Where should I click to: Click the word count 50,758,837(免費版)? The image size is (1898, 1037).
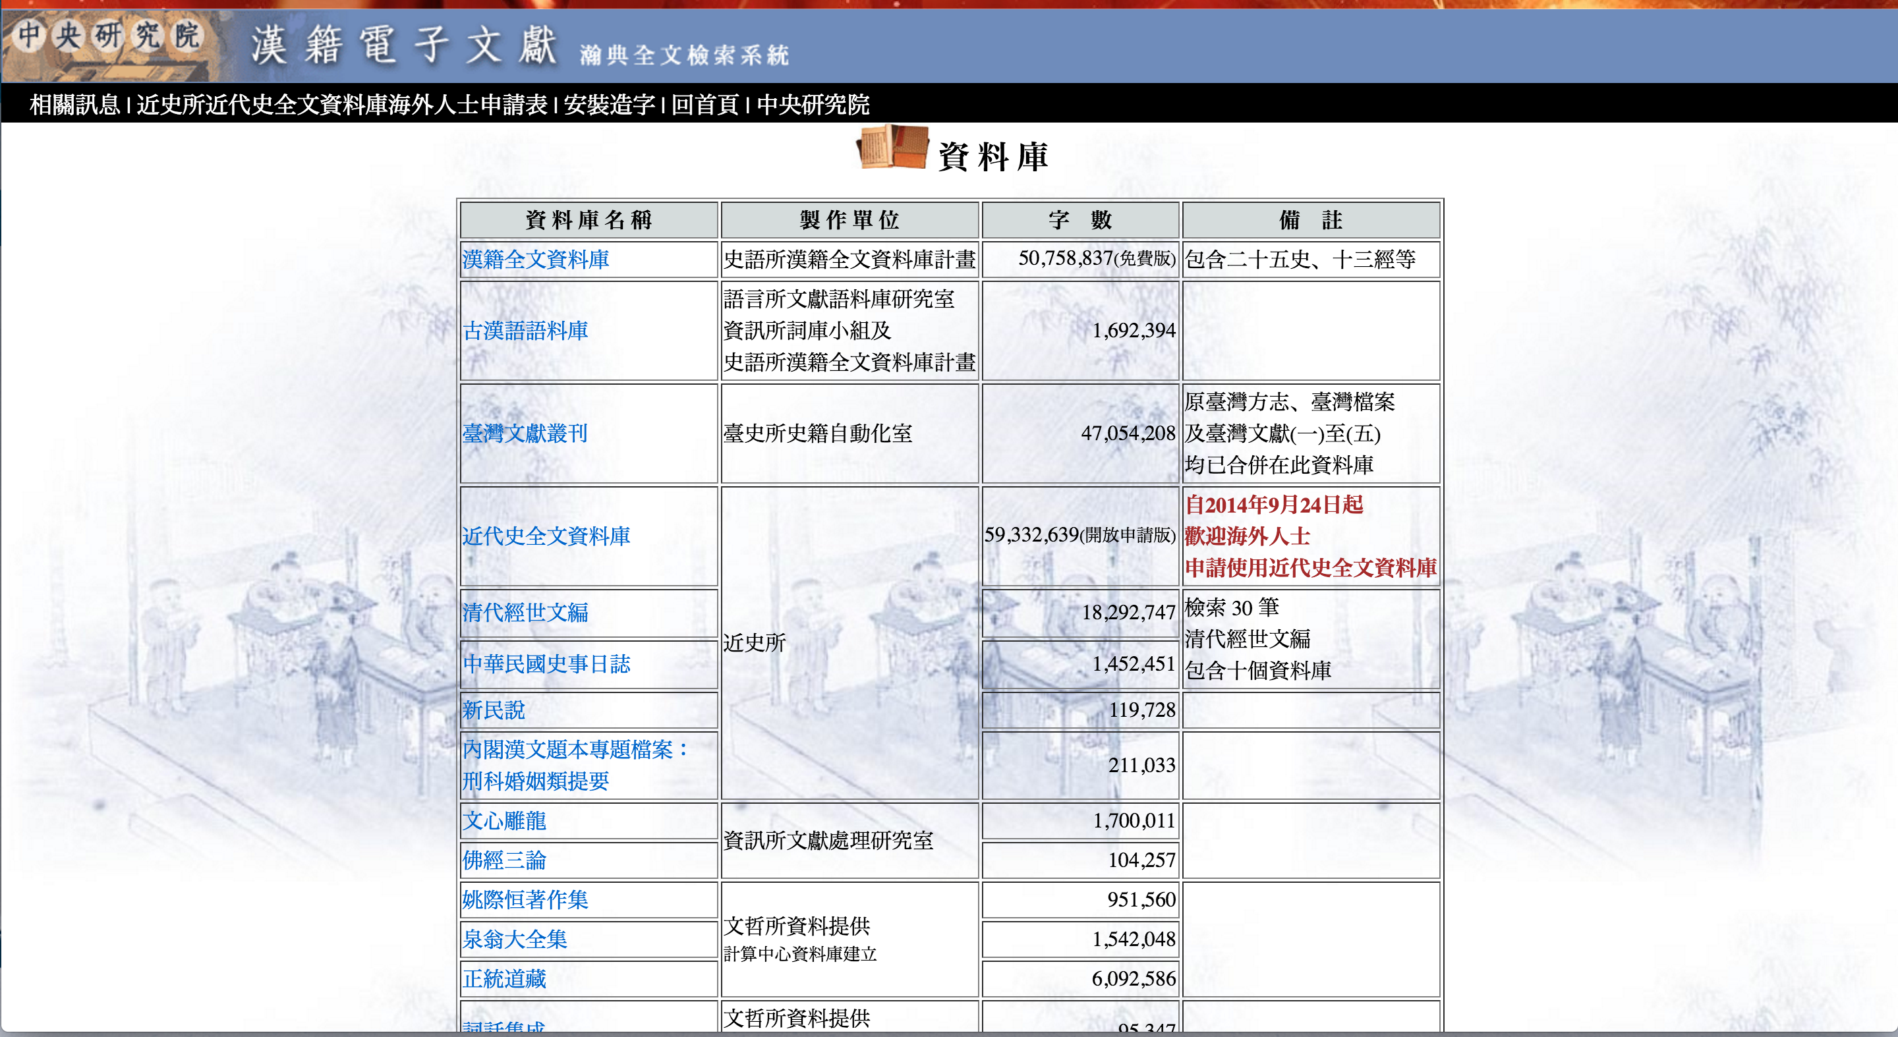click(x=1097, y=258)
